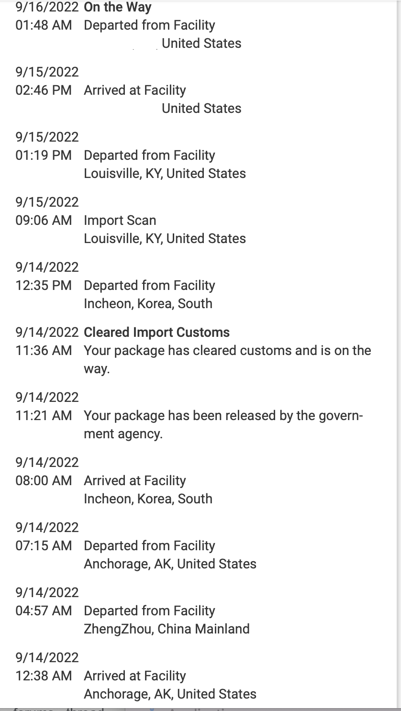This screenshot has width=401, height=711.
Task: Click the 12:38 AM timestamp
Action: coord(44,676)
